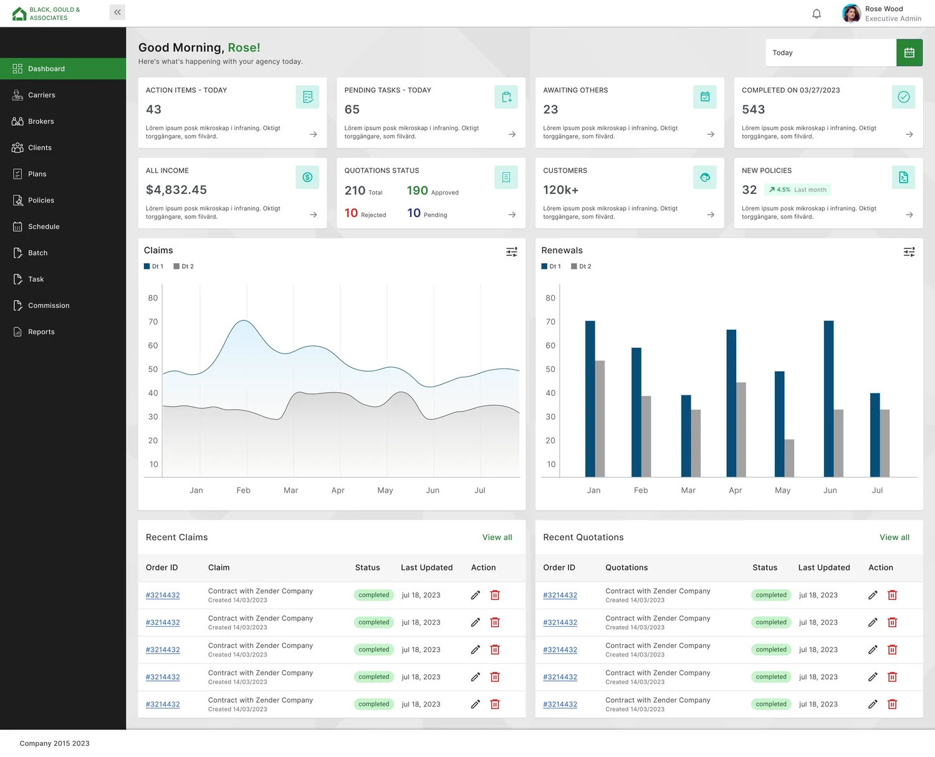Screen dimensions: 935x757
Task: Navigate to Policies in the sidebar
Action: coord(63,200)
